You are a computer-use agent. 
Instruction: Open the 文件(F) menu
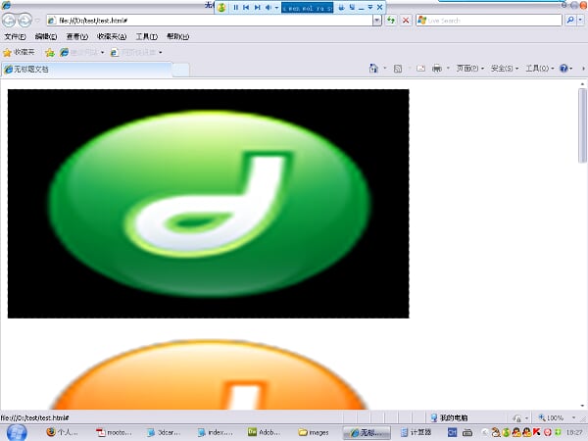coord(16,36)
